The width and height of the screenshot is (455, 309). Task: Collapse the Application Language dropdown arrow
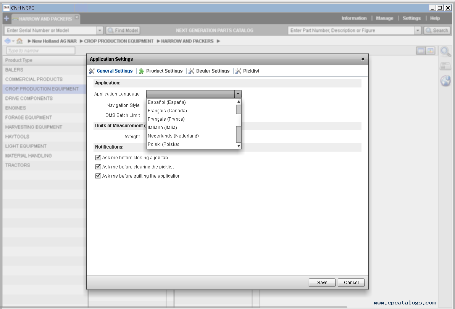238,94
